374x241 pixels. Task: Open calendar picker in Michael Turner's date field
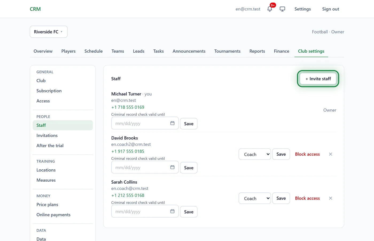click(172, 123)
